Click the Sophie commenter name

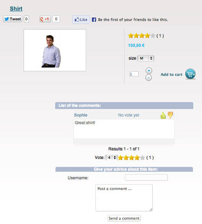(81, 115)
